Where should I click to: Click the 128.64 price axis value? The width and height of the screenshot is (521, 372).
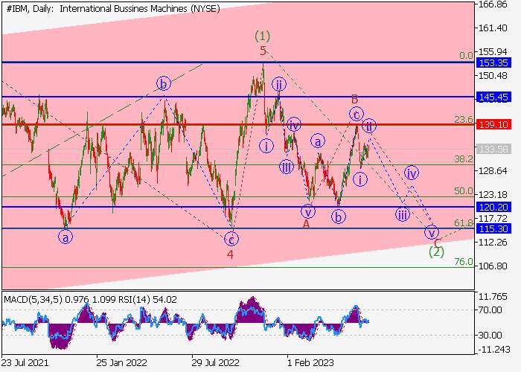pos(493,170)
